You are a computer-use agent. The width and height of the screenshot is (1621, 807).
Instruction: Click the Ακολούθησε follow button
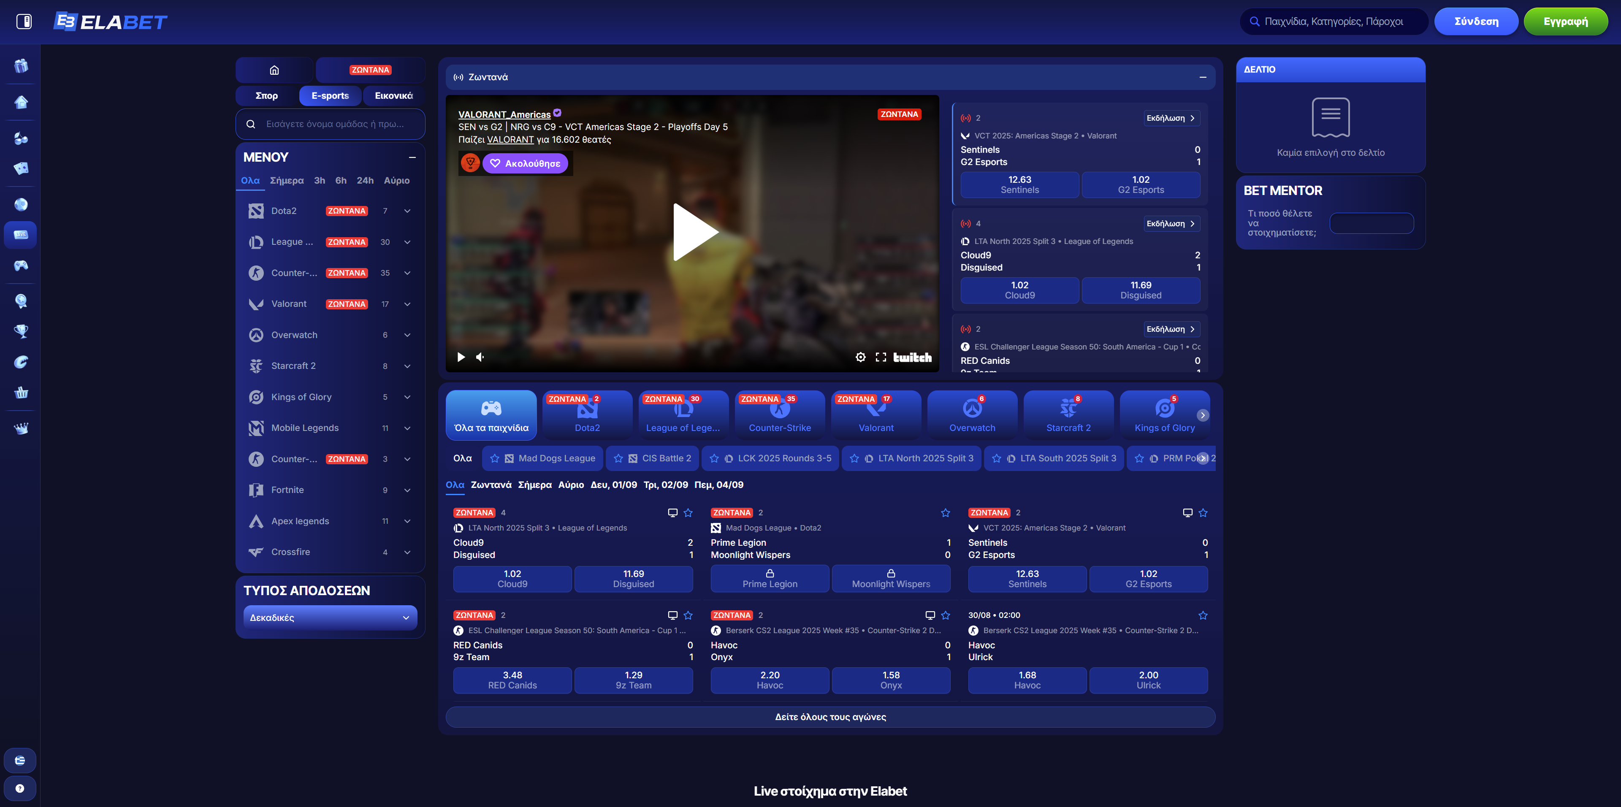point(526,163)
